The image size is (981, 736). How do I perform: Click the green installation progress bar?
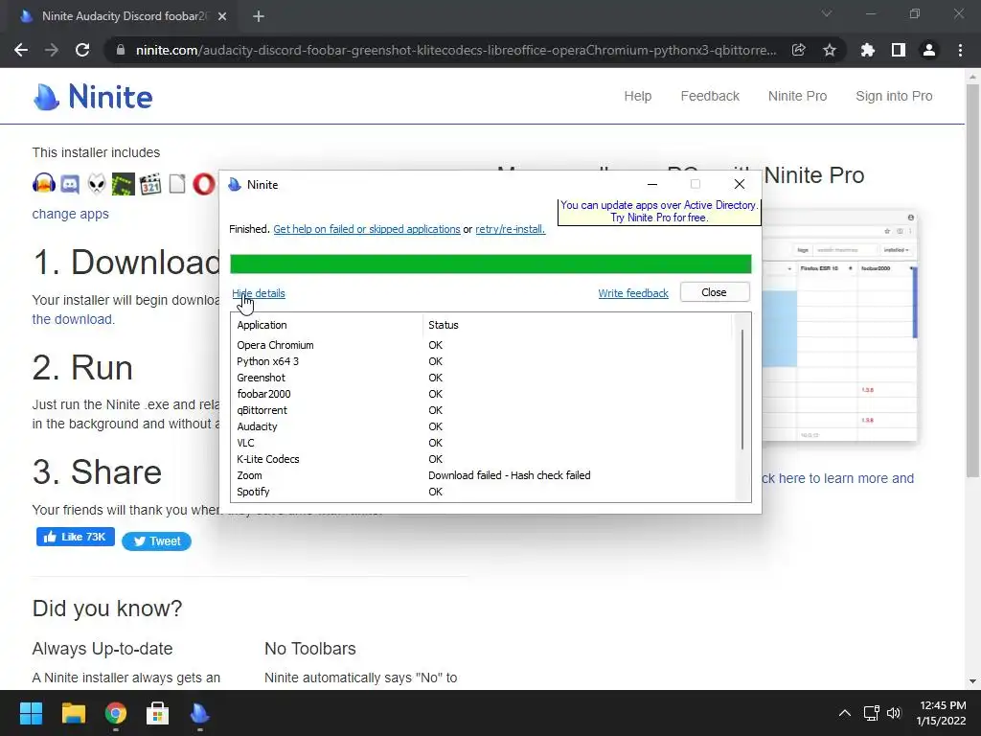pos(490,264)
